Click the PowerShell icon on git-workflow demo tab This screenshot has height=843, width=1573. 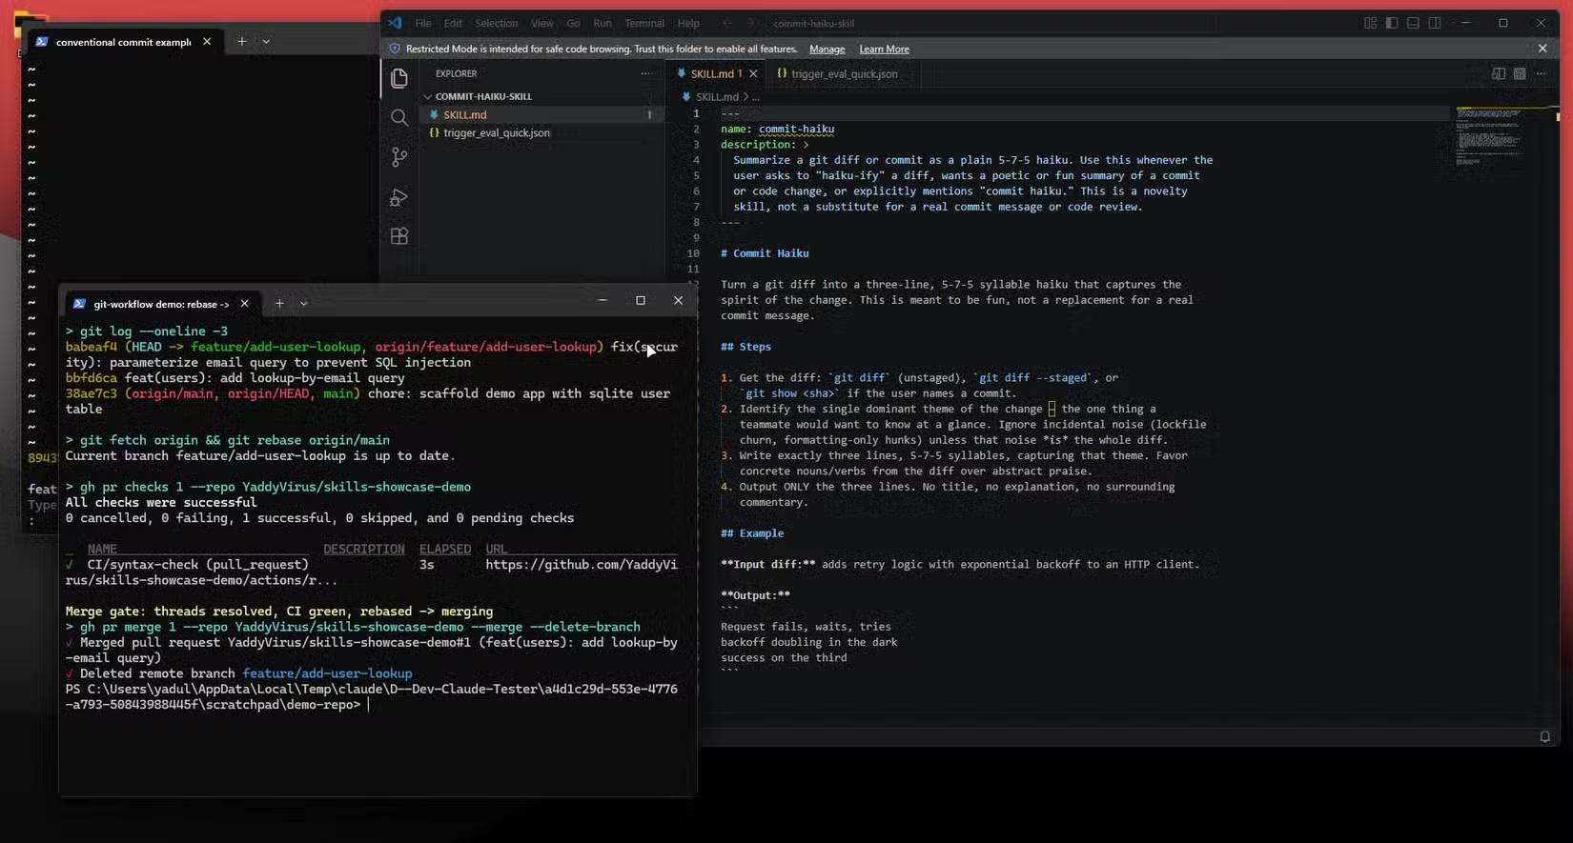79,304
